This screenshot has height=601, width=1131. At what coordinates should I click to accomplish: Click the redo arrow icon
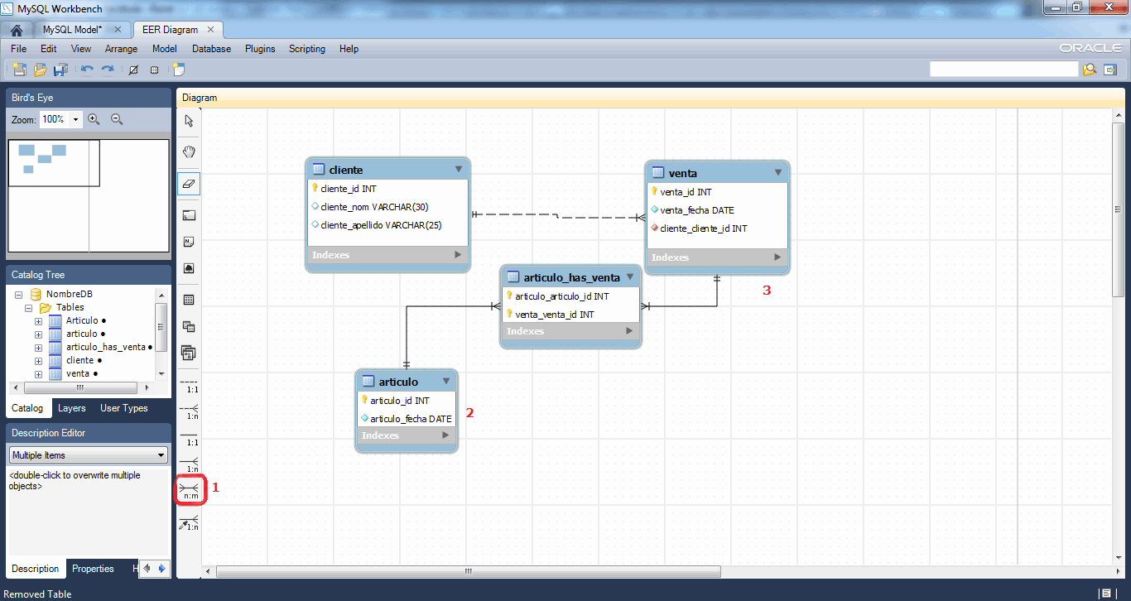tap(108, 70)
